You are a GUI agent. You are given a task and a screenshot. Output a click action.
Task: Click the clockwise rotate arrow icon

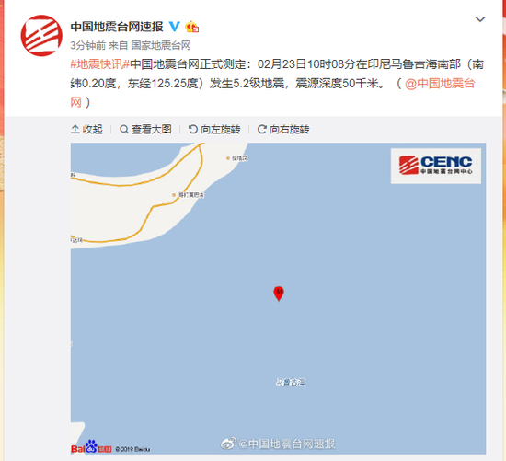[261, 129]
